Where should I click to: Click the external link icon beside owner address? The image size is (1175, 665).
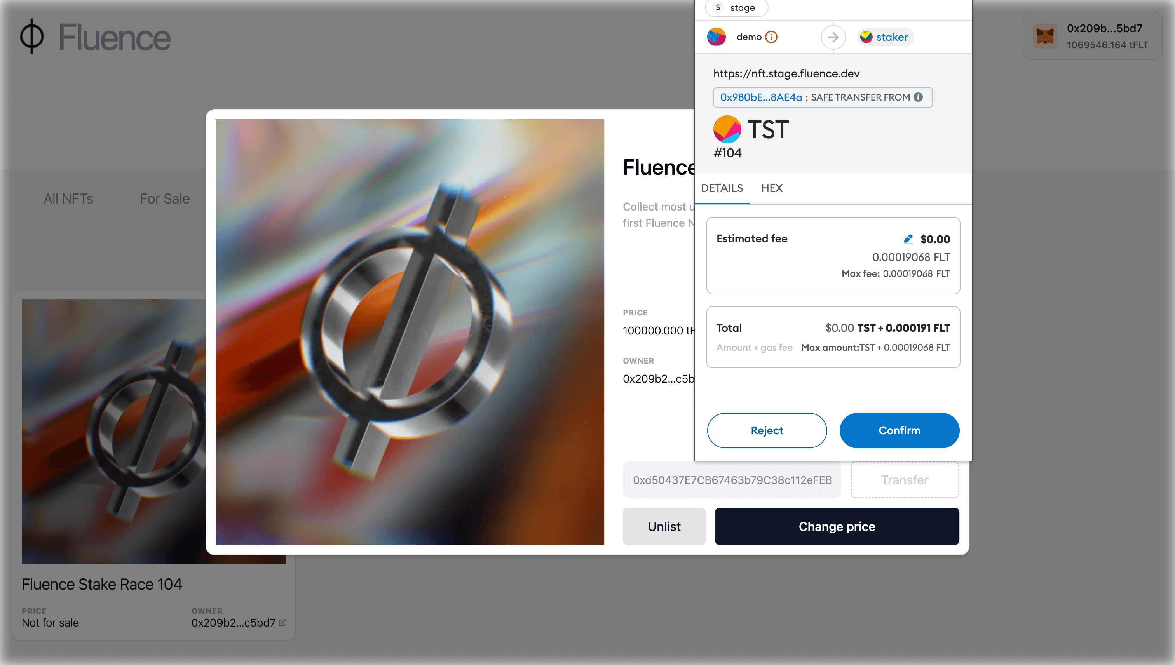pyautogui.click(x=283, y=622)
